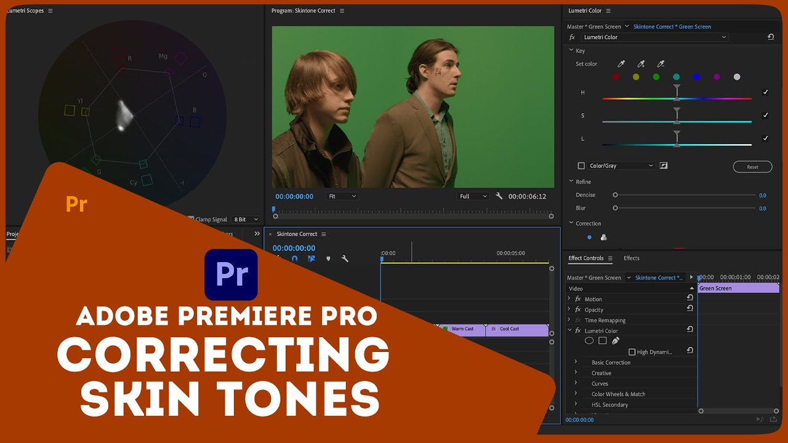Add a marker in the timeline

[x=328, y=259]
